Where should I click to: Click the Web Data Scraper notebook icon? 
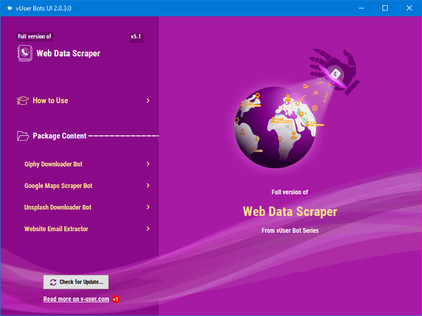pos(25,53)
